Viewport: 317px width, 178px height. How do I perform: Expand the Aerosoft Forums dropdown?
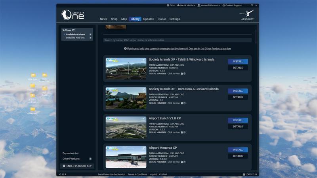(x=209, y=6)
